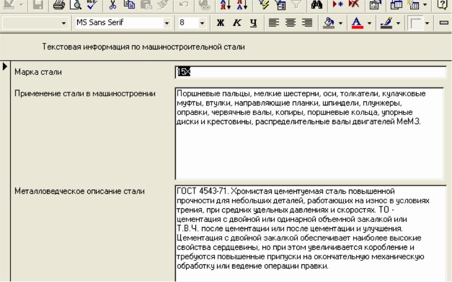Toggle italic К formatting
Image resolution: width=452 pixels, height=282 pixels.
pos(237,23)
